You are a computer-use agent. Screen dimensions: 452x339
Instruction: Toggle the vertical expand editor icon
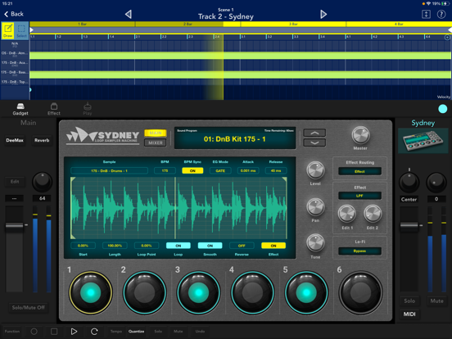pyautogui.click(x=426, y=14)
